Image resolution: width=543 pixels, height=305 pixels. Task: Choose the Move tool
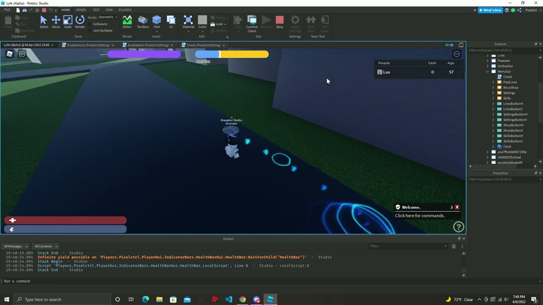(x=56, y=22)
